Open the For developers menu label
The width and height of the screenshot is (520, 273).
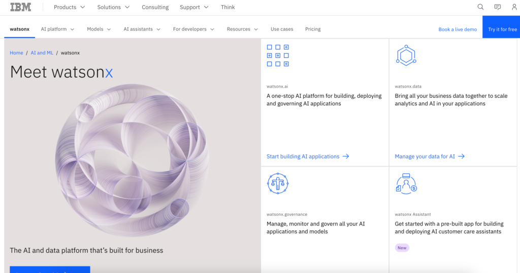190,29
